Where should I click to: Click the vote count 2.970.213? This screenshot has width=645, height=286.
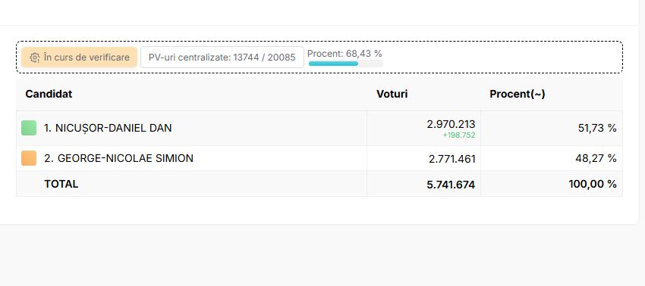[x=451, y=124]
